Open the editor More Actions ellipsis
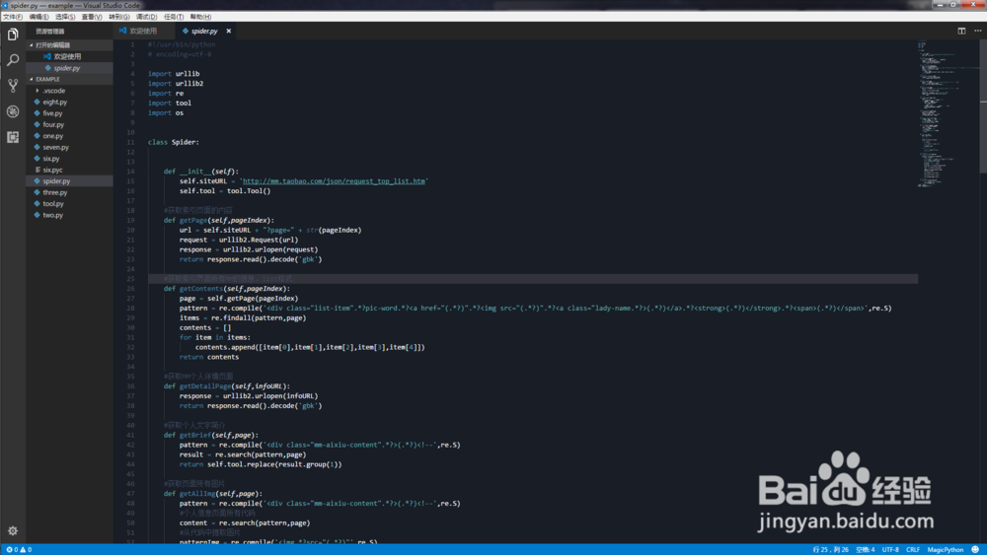987x555 pixels. 977,31
